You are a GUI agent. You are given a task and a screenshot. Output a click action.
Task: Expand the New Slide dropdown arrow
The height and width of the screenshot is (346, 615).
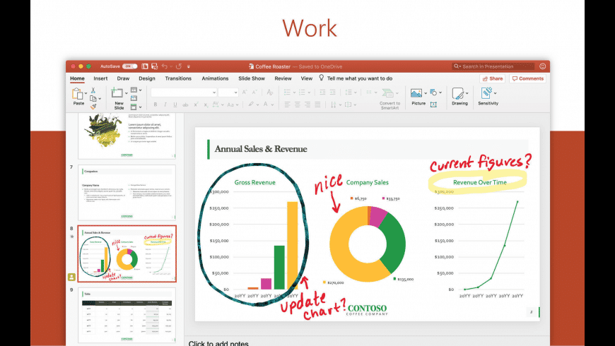(x=127, y=93)
